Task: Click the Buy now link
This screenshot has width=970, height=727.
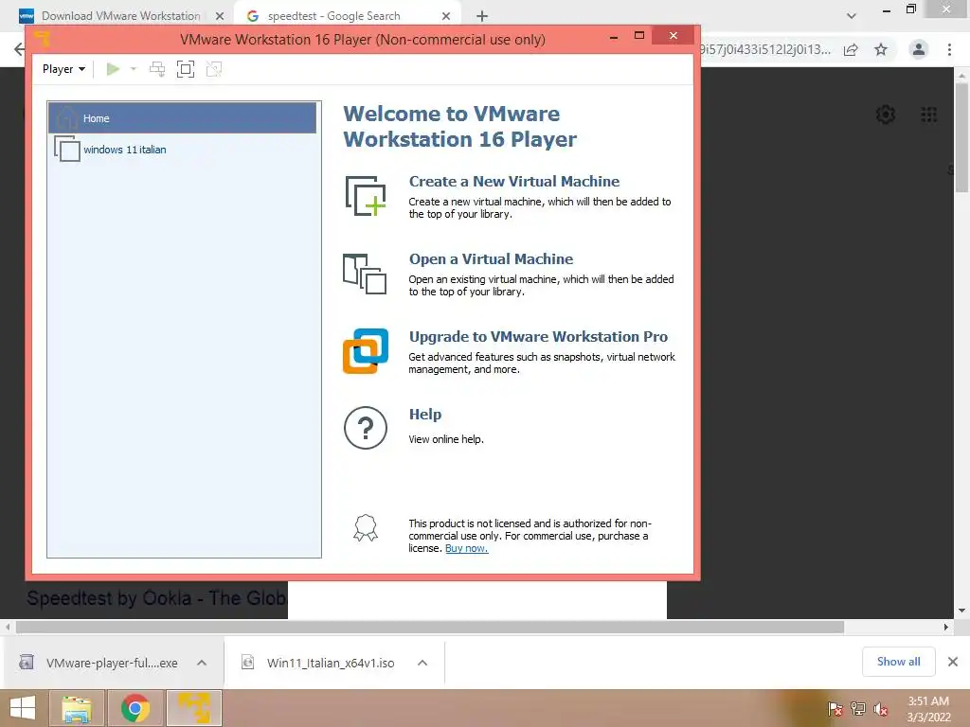Action: coord(466,548)
